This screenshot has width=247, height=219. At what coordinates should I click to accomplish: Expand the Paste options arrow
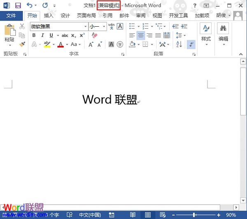(10, 46)
